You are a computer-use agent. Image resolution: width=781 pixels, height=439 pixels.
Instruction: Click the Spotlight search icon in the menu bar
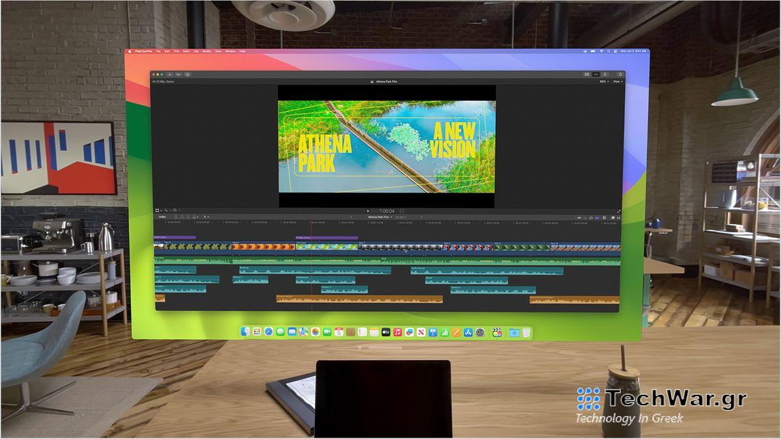point(609,50)
